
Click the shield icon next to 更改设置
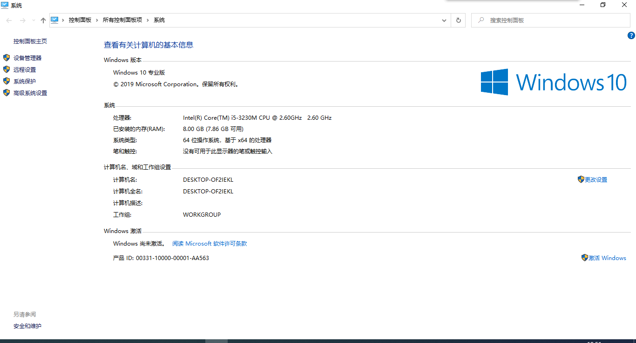581,179
